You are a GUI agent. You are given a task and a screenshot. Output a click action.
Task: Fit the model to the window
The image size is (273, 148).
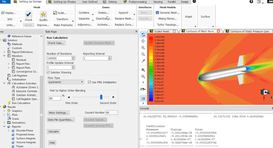click(143, 70)
